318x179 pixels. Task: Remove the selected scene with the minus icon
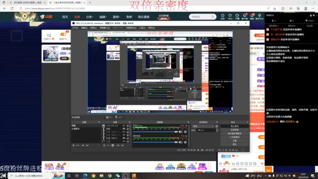[78, 145]
